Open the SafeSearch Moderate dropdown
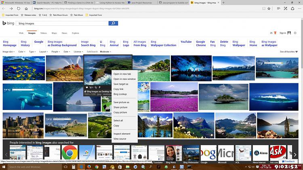Image resolution: width=303 pixels, height=170 pixels. coord(105,52)
